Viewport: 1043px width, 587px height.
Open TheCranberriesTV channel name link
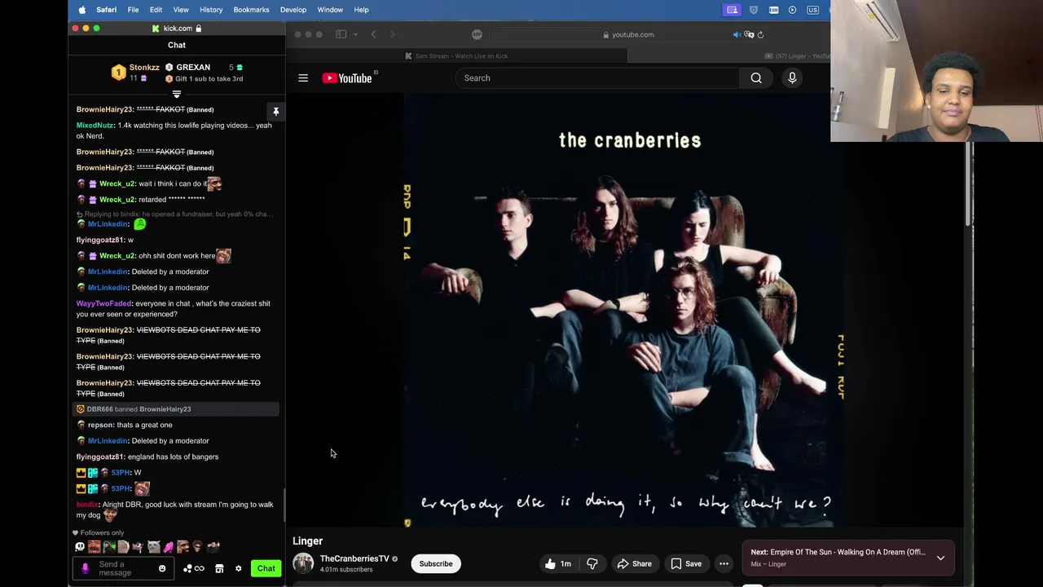(x=354, y=558)
